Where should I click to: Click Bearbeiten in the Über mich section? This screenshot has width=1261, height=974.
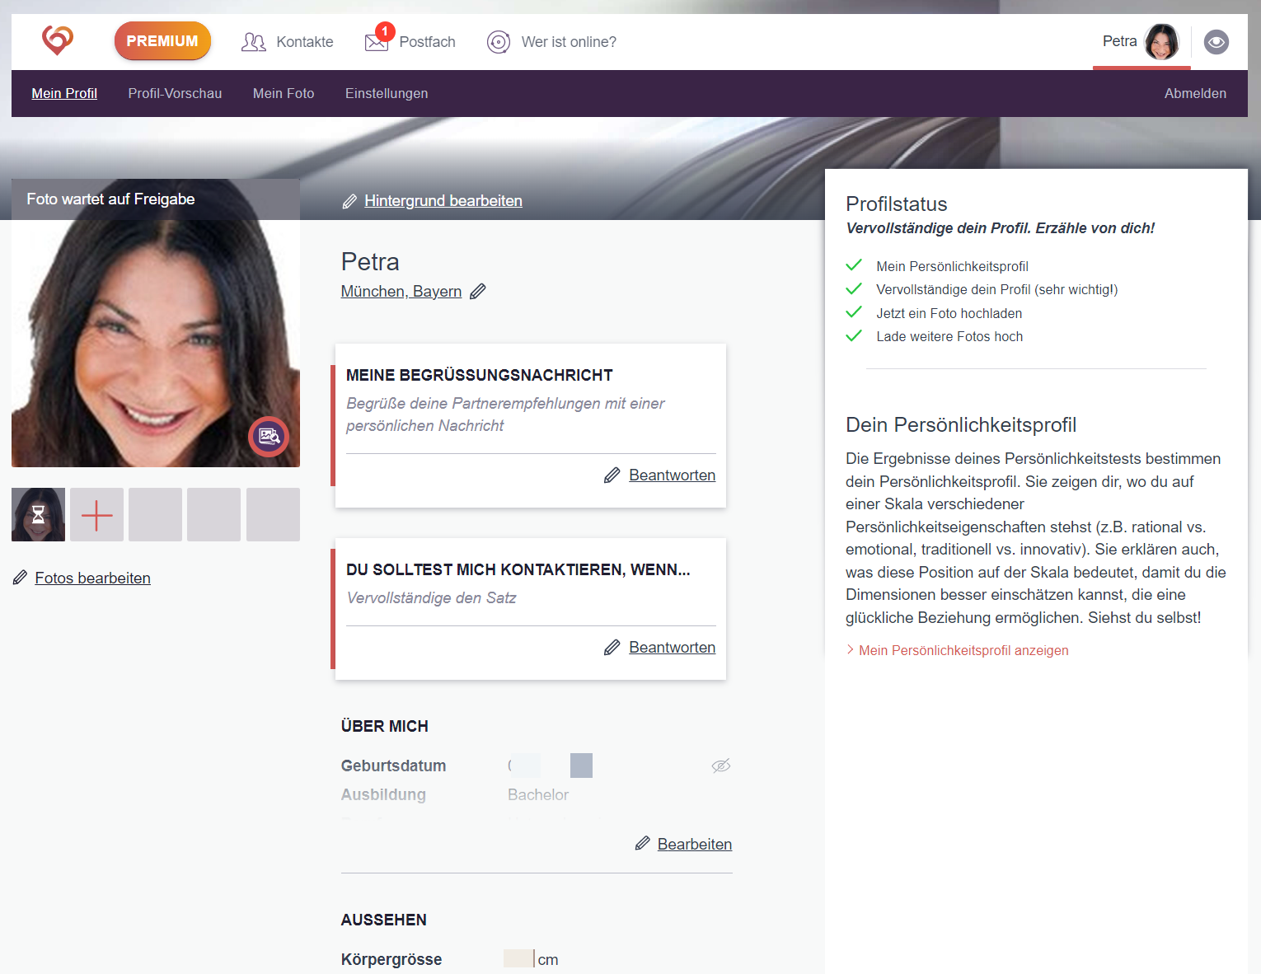[x=695, y=845]
